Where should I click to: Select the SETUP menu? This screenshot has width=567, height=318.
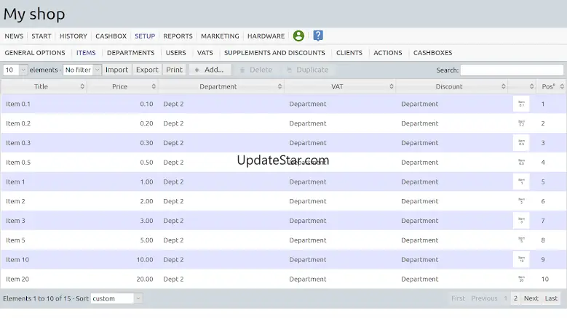point(145,36)
